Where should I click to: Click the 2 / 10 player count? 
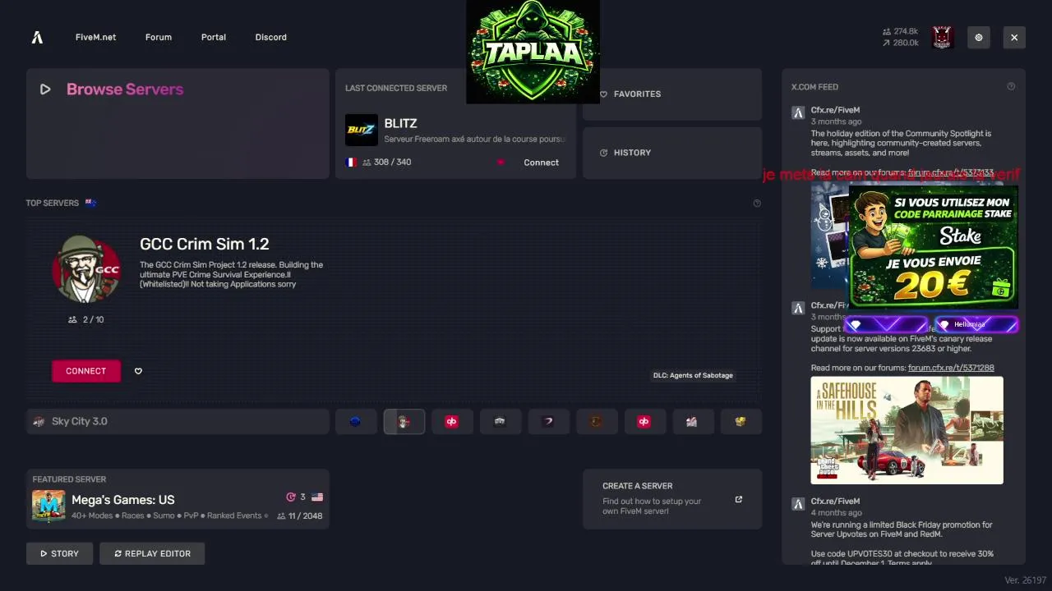tap(86, 319)
